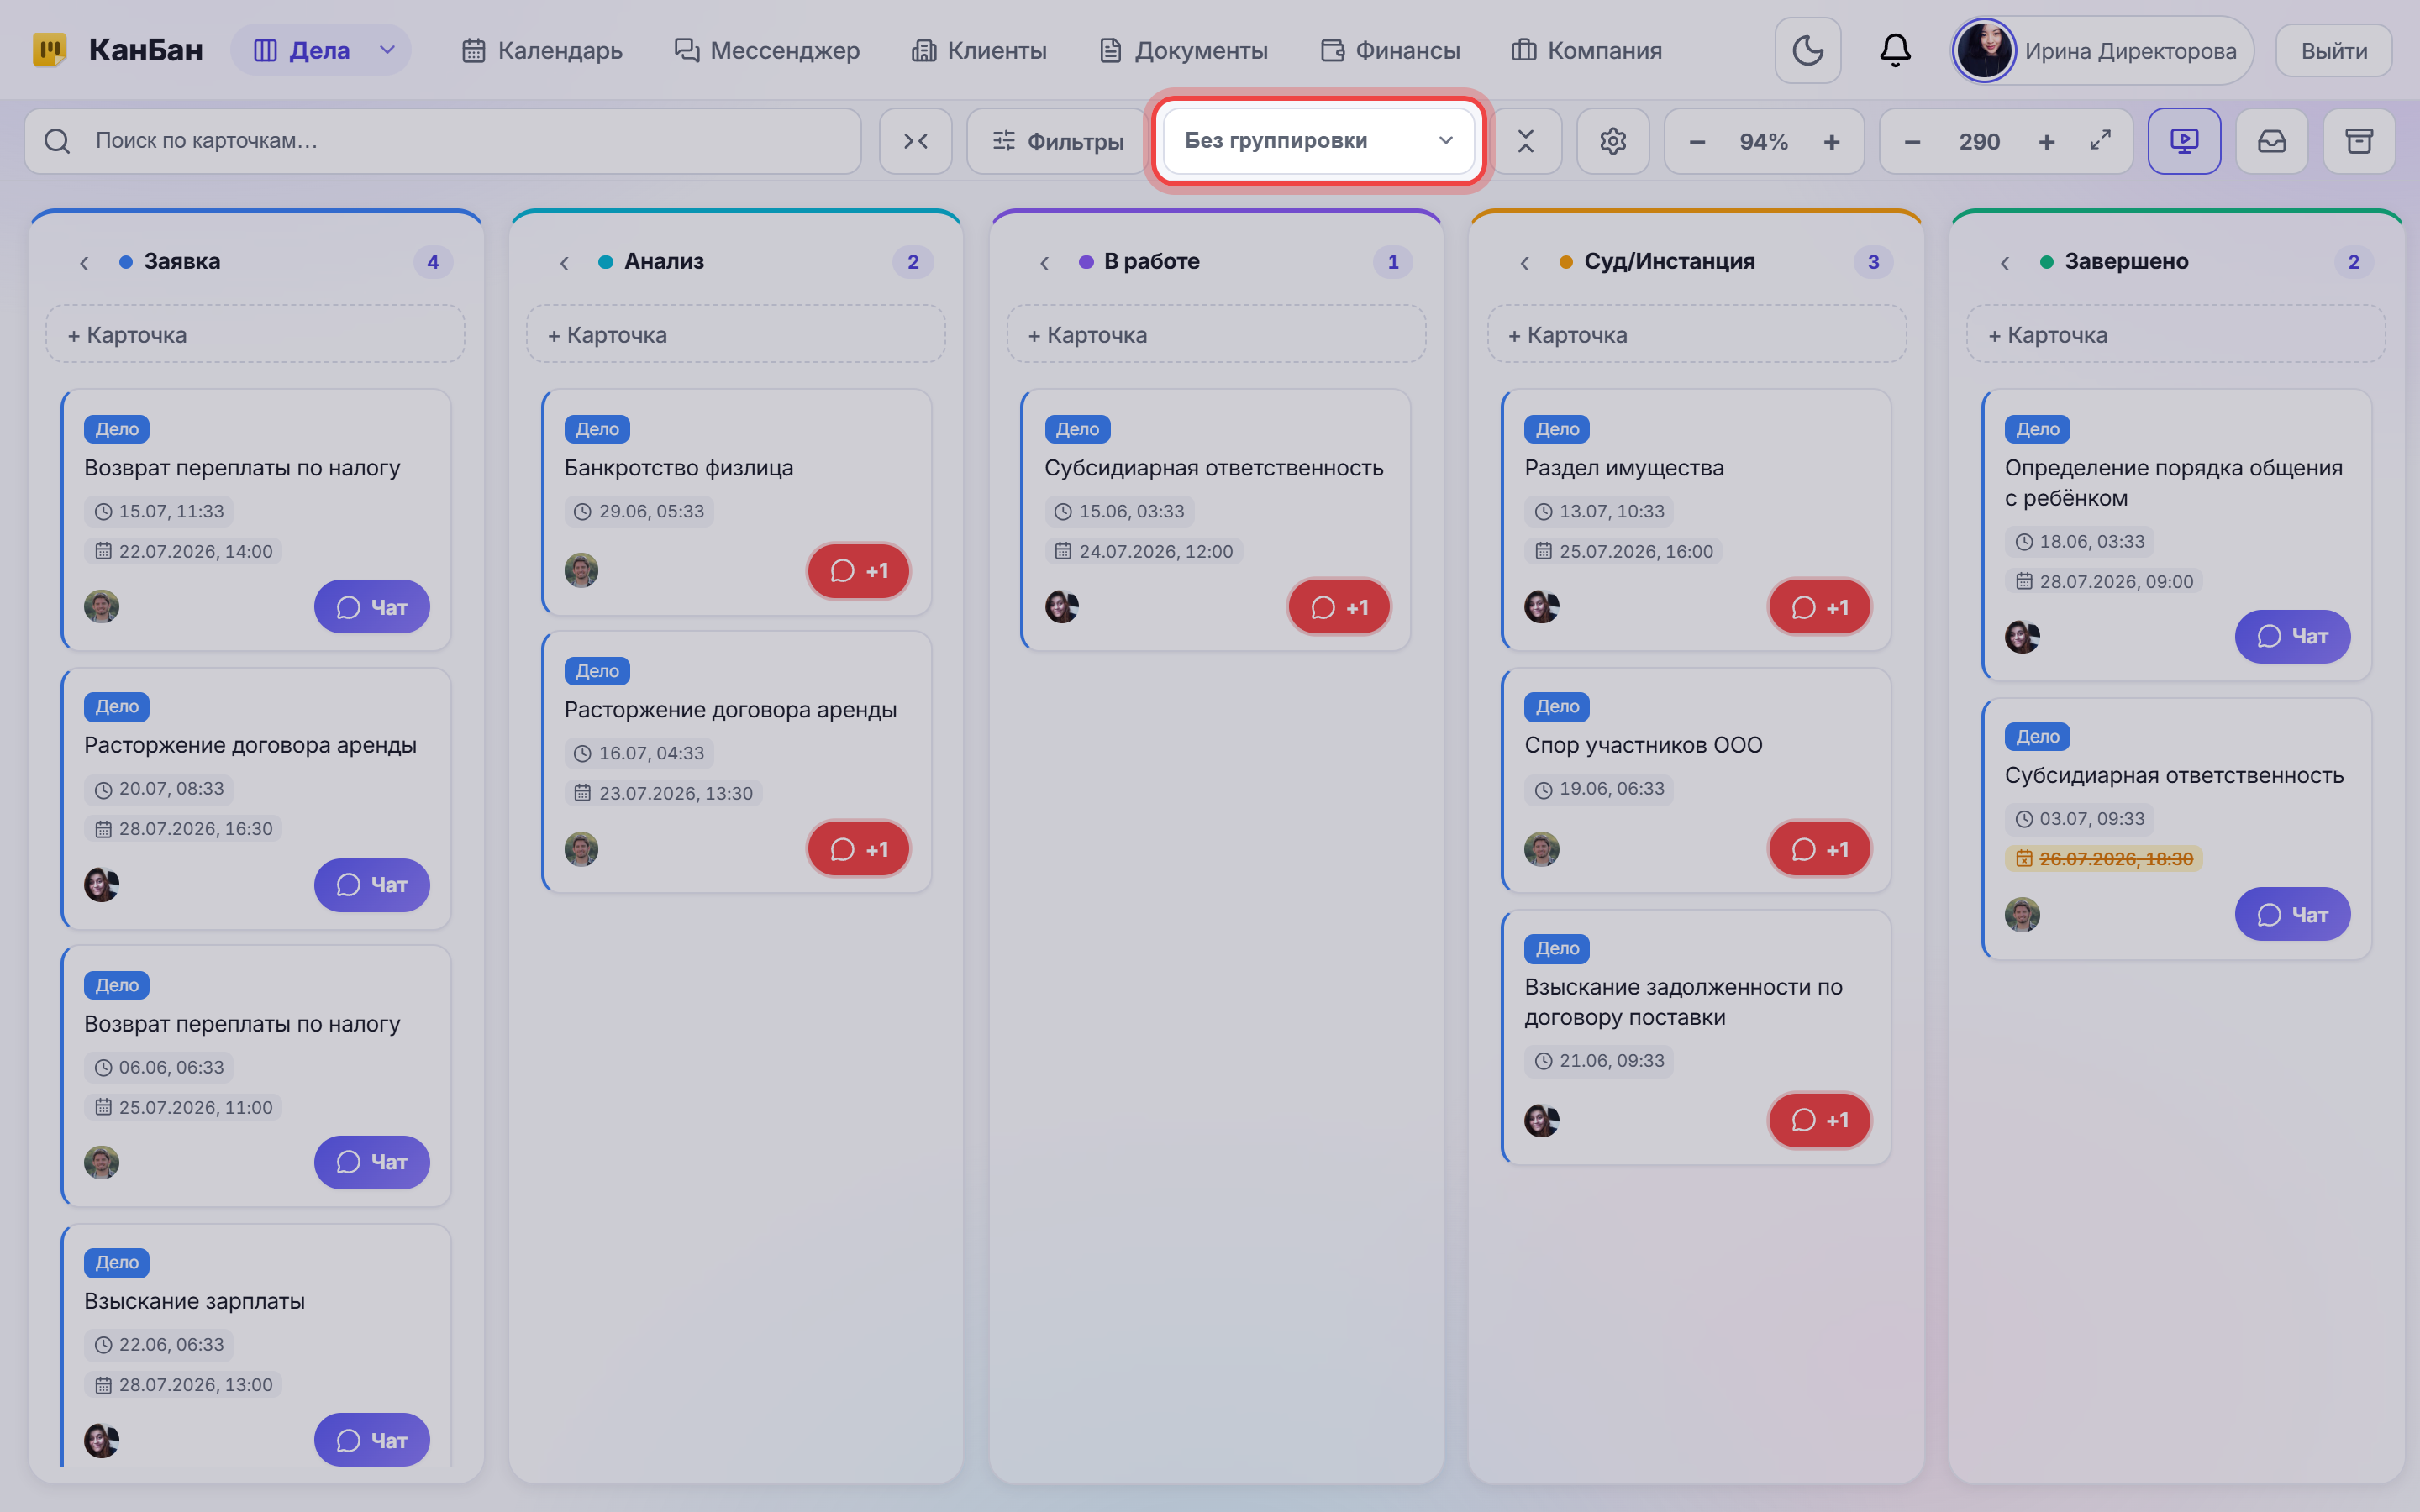
Task: Open notifications bell
Action: click(x=1895, y=50)
